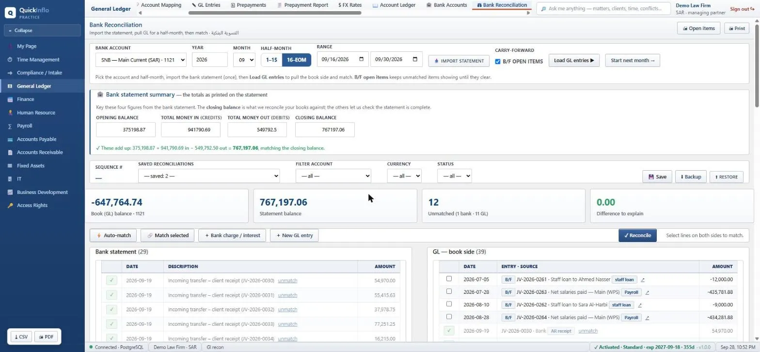
Task: Open the Filter Account dropdown
Action: 333,176
